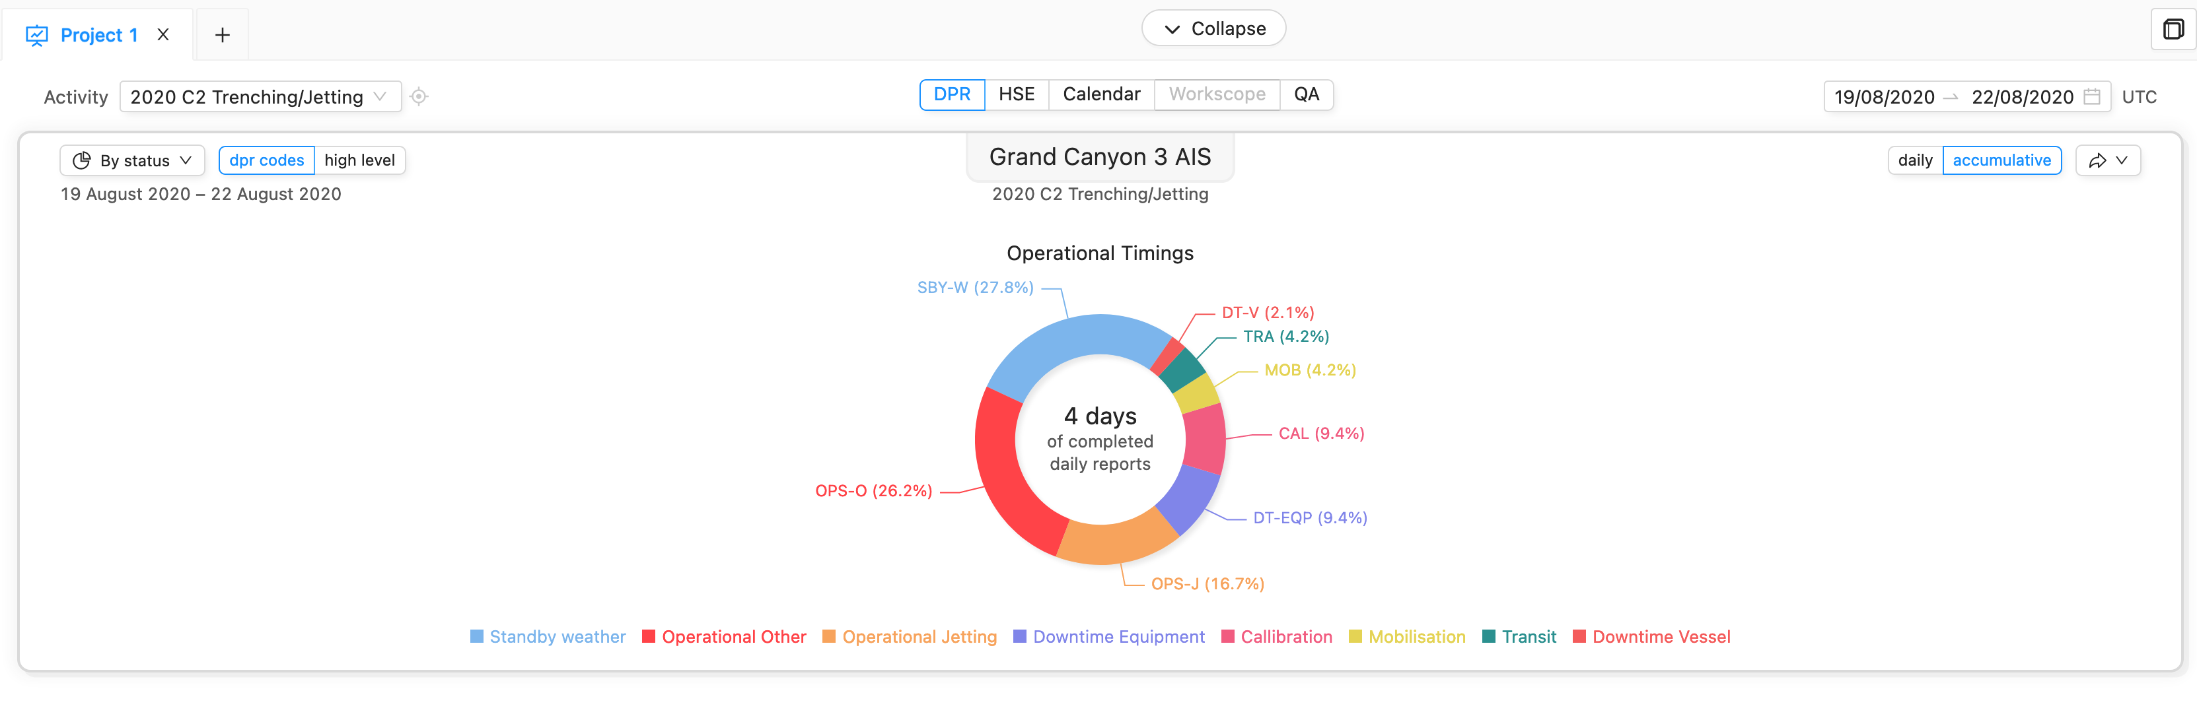
Task: Toggle high level view
Action: 359,161
